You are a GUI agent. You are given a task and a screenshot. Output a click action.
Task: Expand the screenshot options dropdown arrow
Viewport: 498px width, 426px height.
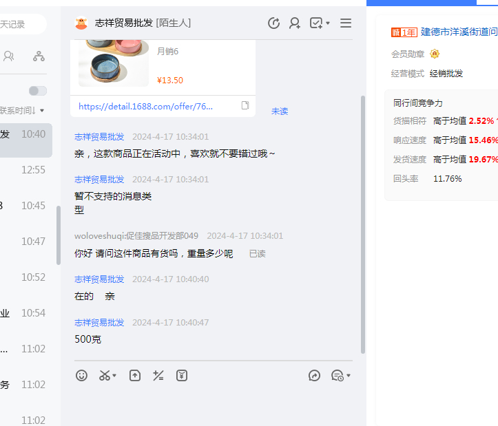[115, 376]
